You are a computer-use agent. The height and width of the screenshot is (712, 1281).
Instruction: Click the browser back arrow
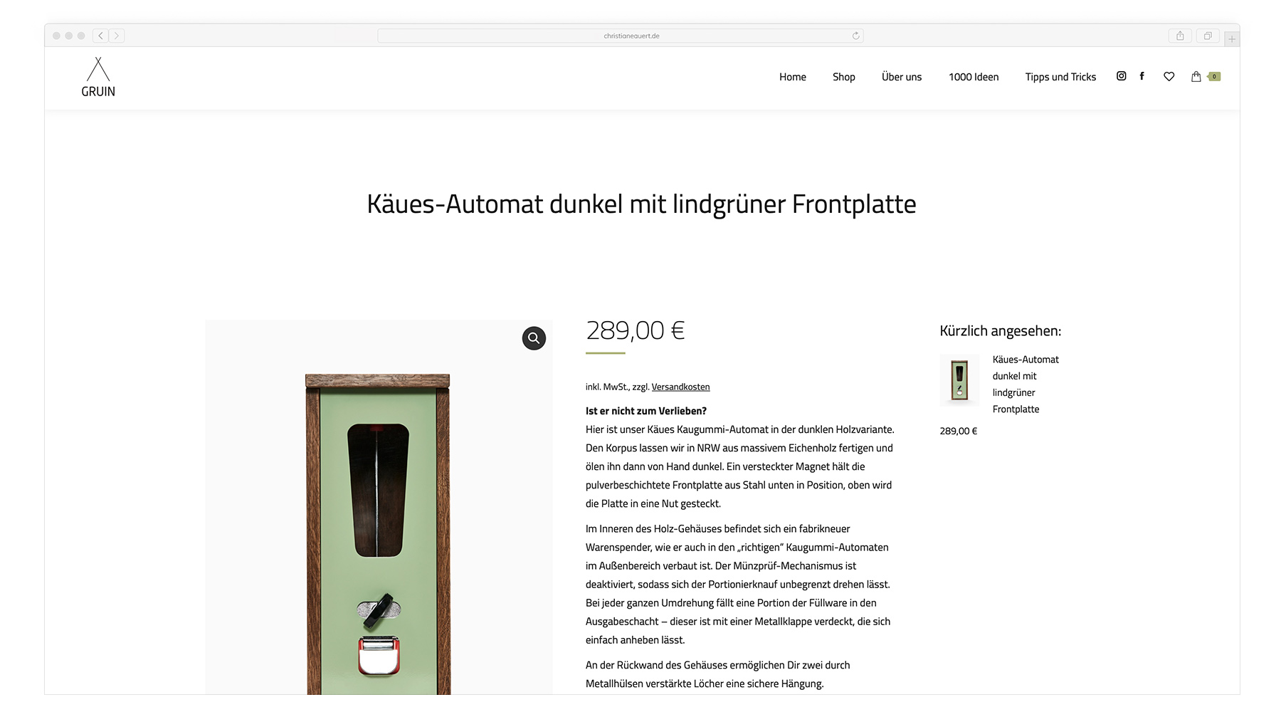pyautogui.click(x=100, y=36)
